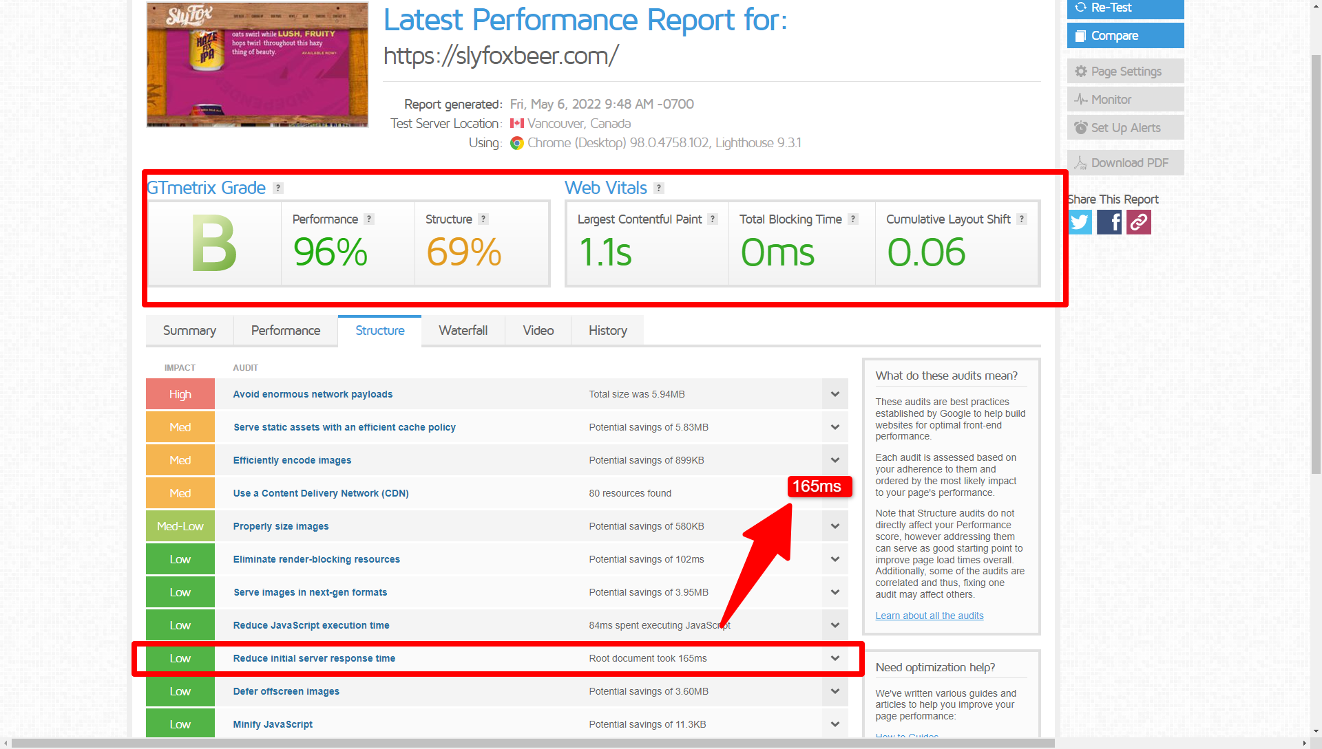The width and height of the screenshot is (1322, 749).
Task: Click the horizontal scrollbar at bottom
Action: [x=533, y=743]
